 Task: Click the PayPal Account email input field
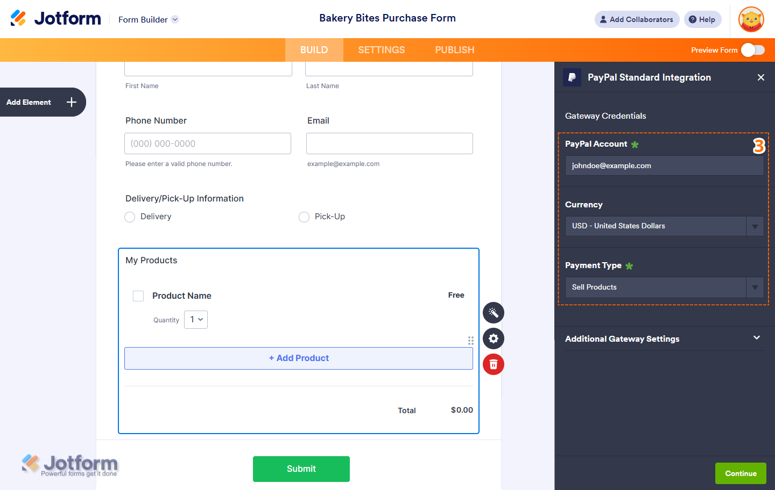click(x=664, y=165)
